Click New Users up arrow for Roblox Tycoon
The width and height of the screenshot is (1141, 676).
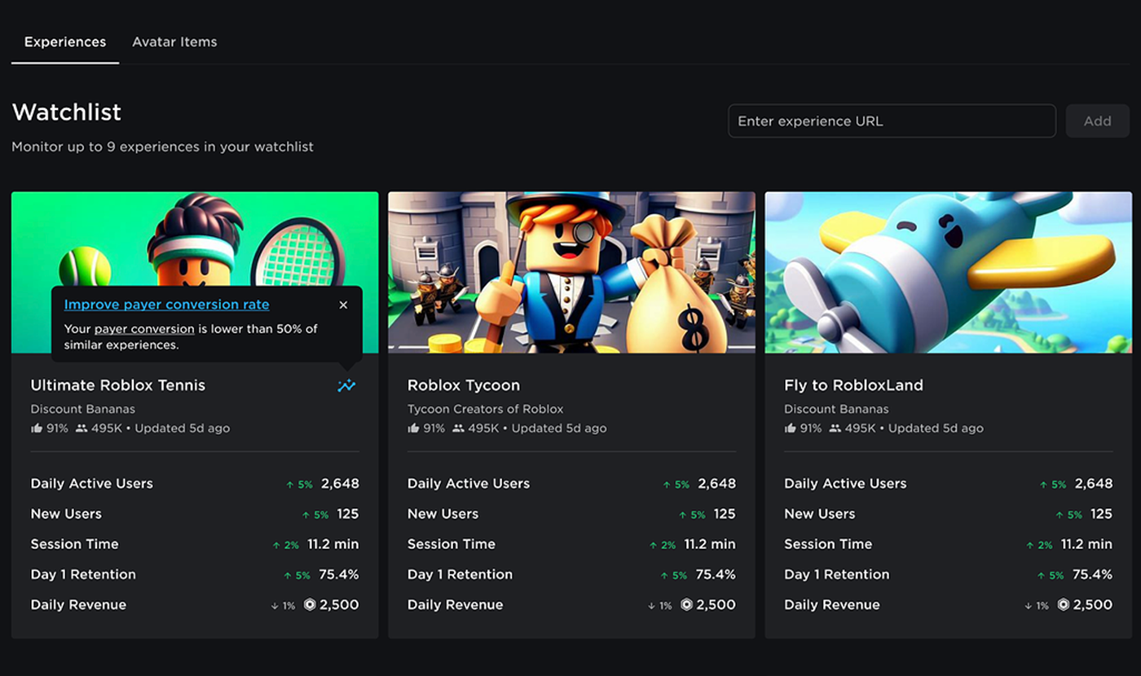tap(682, 515)
